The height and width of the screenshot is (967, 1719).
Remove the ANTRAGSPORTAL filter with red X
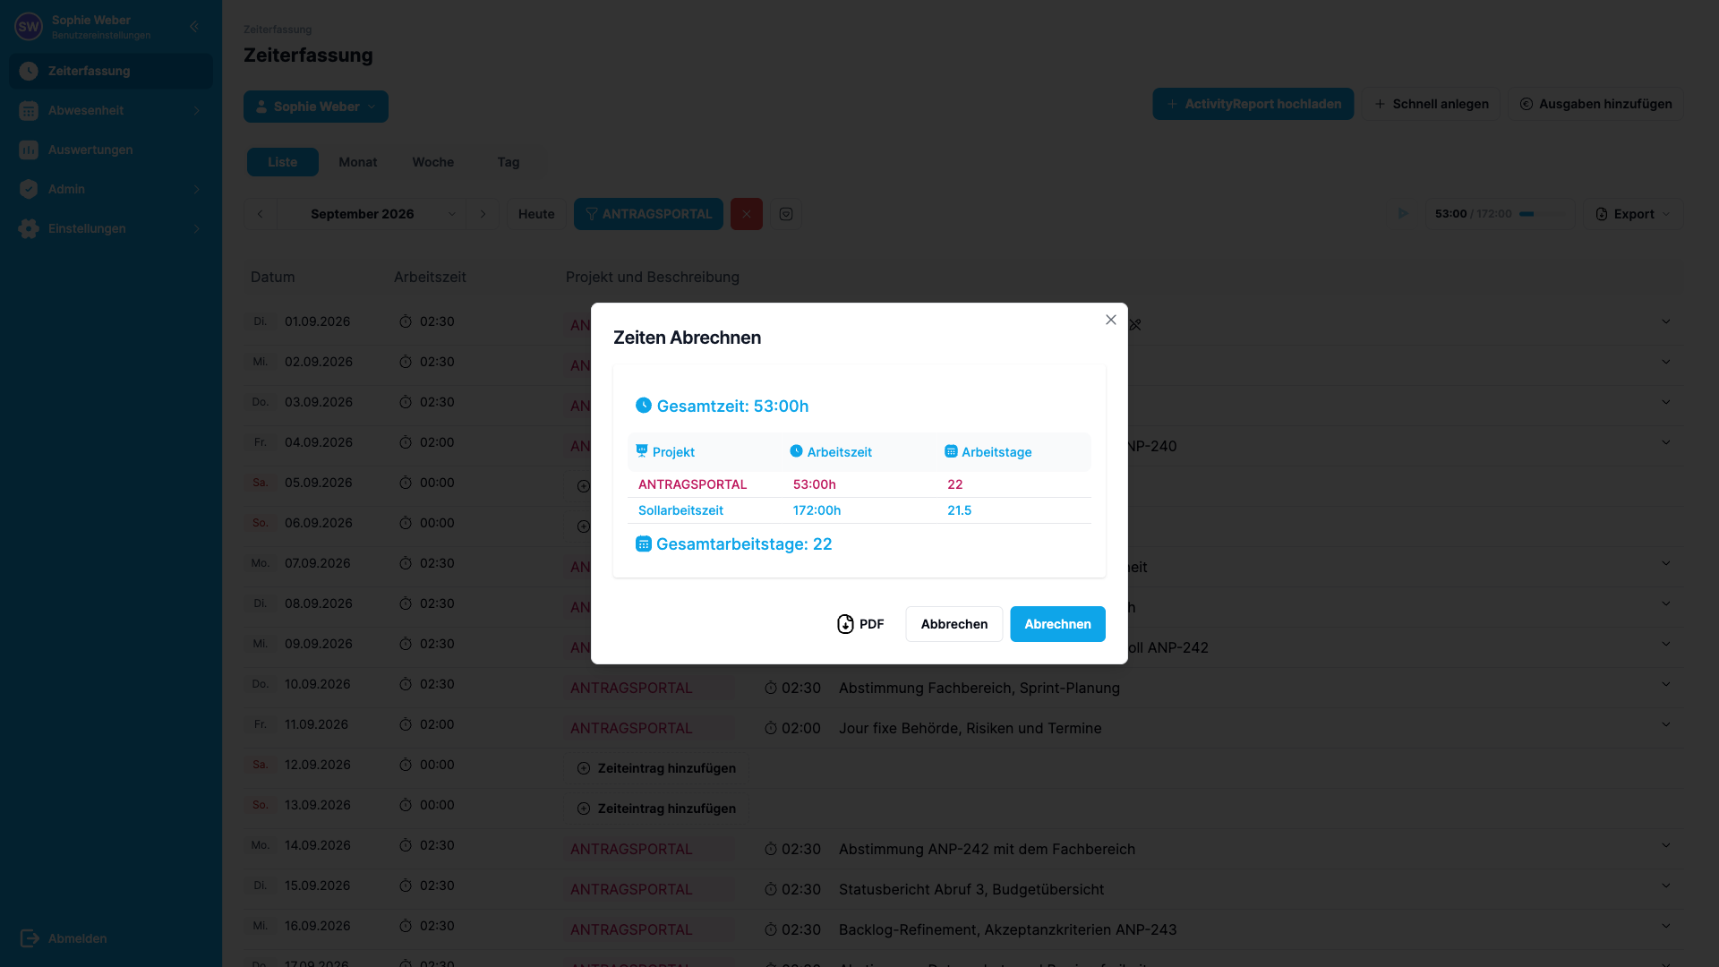click(x=747, y=214)
